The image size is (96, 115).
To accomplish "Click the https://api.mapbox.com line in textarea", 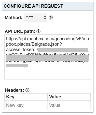I will click(48, 39).
